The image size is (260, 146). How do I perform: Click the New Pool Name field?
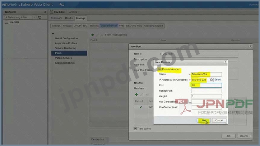pyautogui.click(x=200, y=54)
